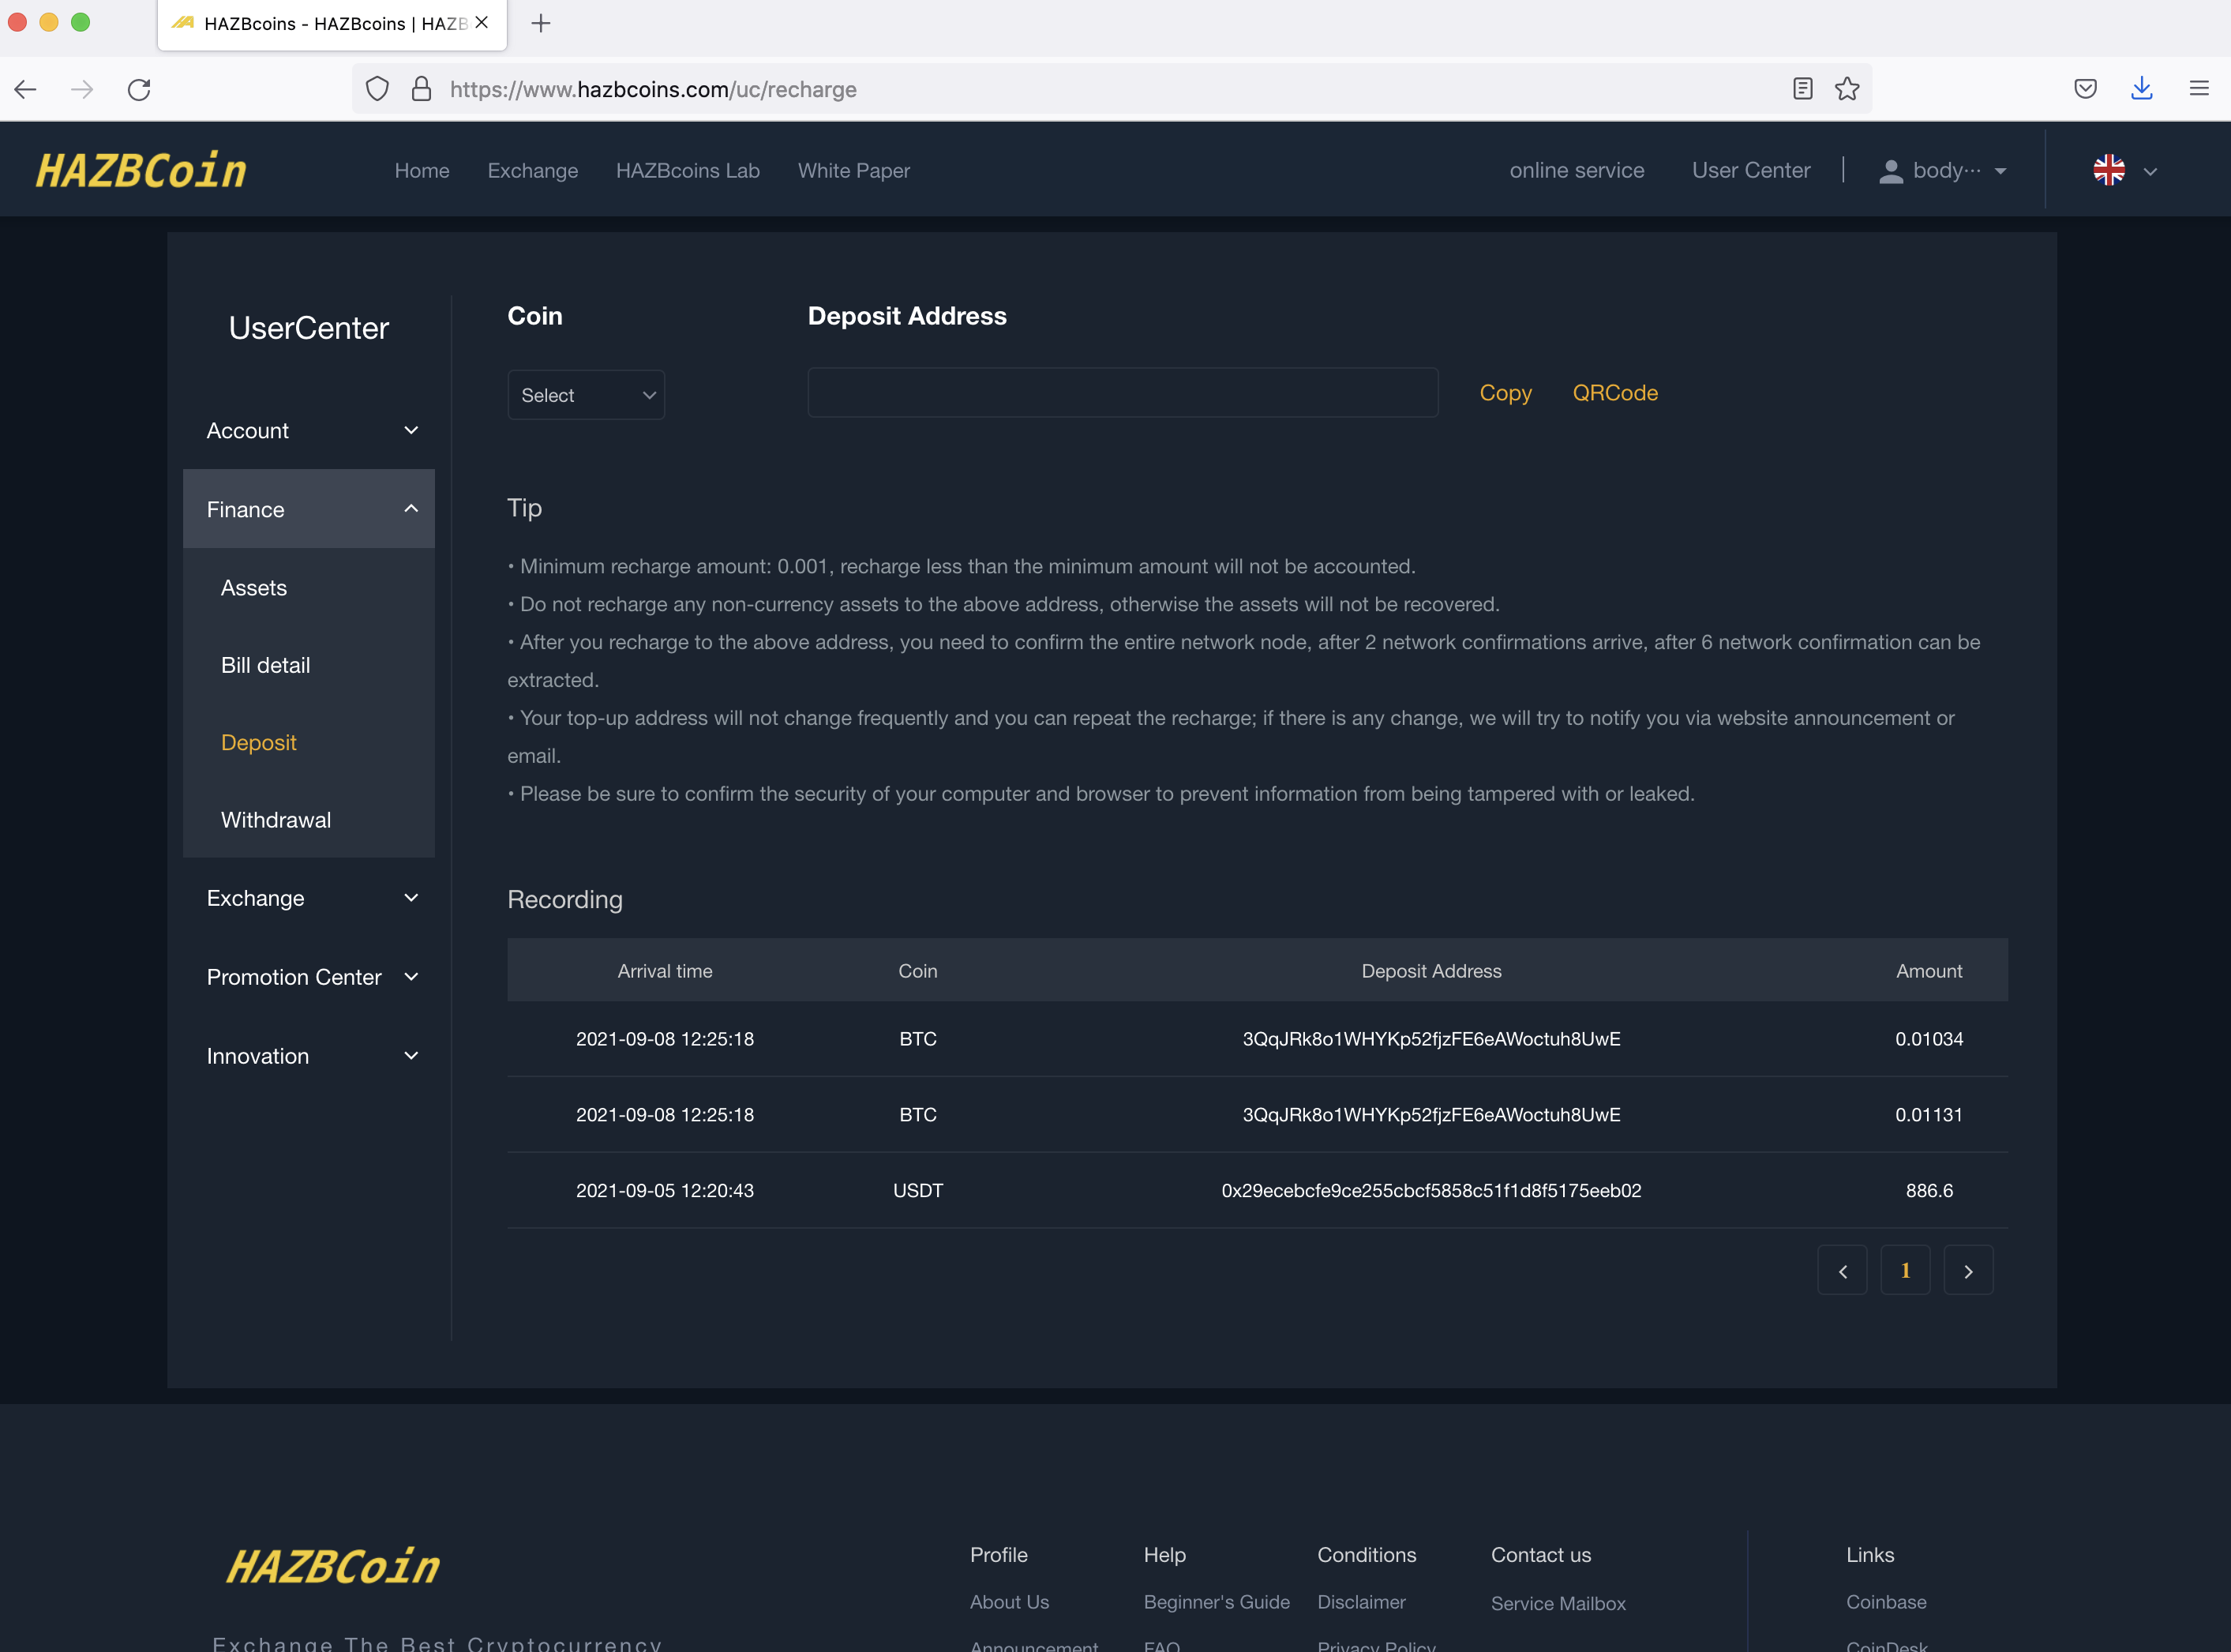Bookmark this page with the star icon
The image size is (2231, 1652).
click(1847, 89)
